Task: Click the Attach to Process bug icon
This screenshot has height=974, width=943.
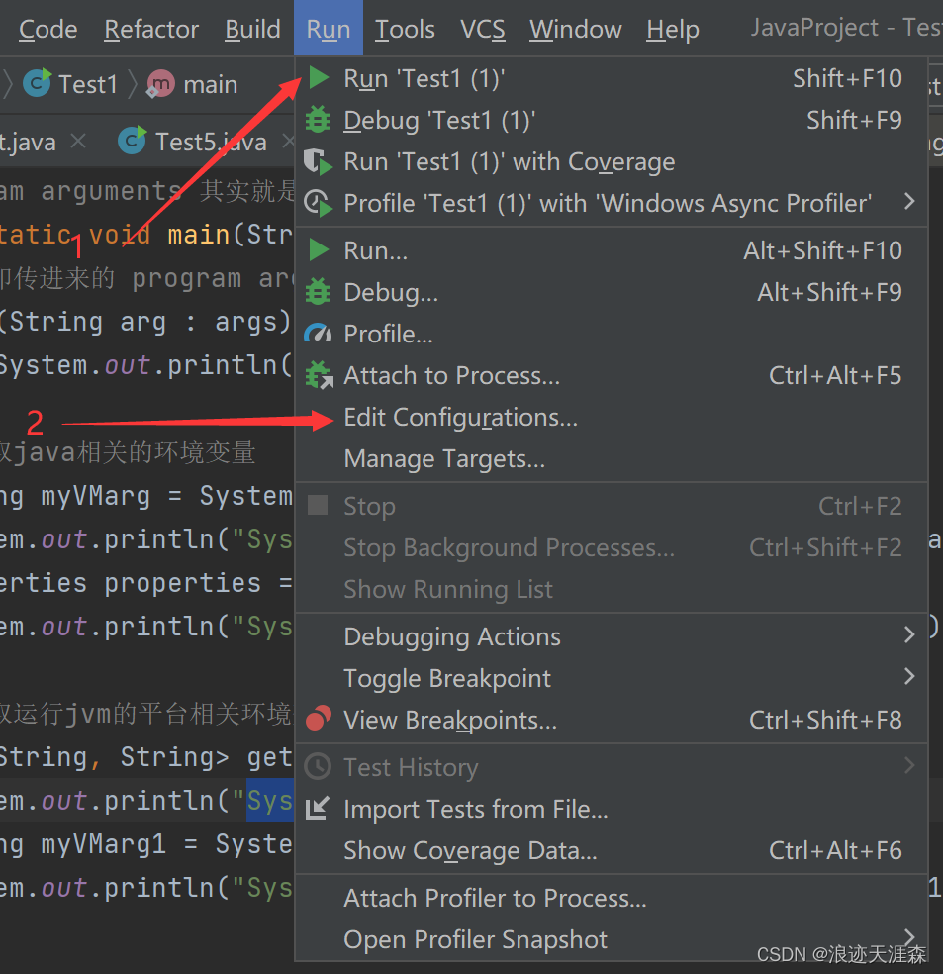Action: click(x=319, y=375)
